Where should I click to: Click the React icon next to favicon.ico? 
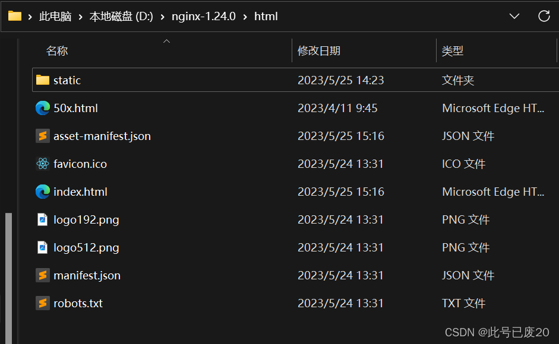[42, 164]
